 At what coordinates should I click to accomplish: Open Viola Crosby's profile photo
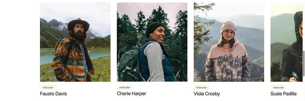point(229,42)
